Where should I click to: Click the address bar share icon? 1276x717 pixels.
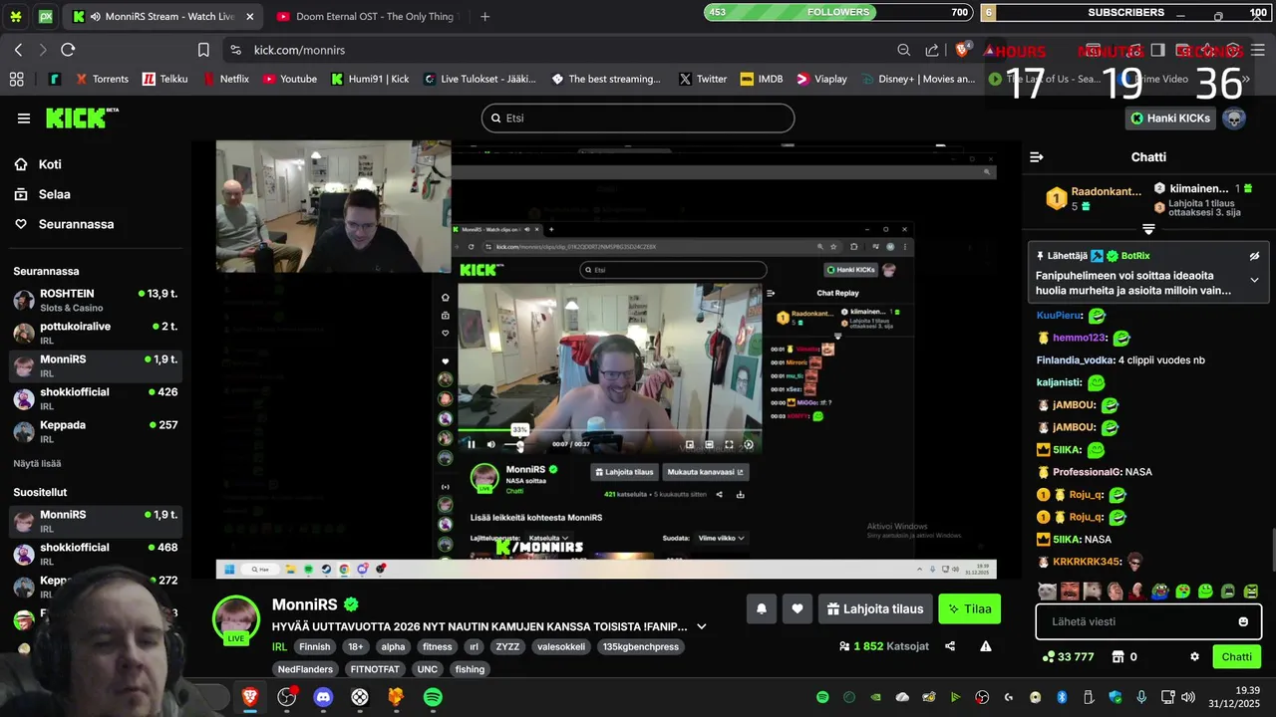click(932, 50)
